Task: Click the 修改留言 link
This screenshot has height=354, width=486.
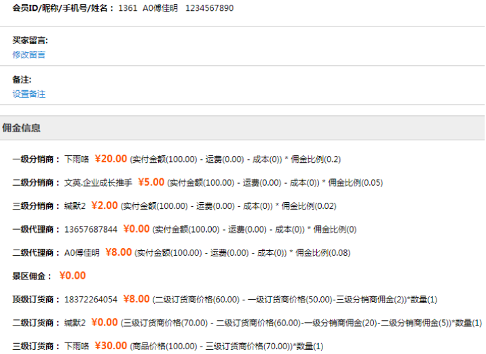Action: point(29,54)
